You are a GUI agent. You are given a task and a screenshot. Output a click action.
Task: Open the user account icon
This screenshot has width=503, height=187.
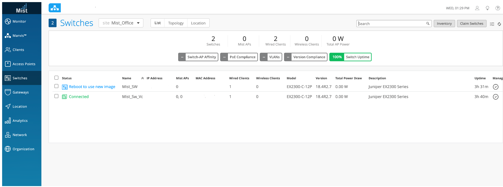click(x=477, y=8)
